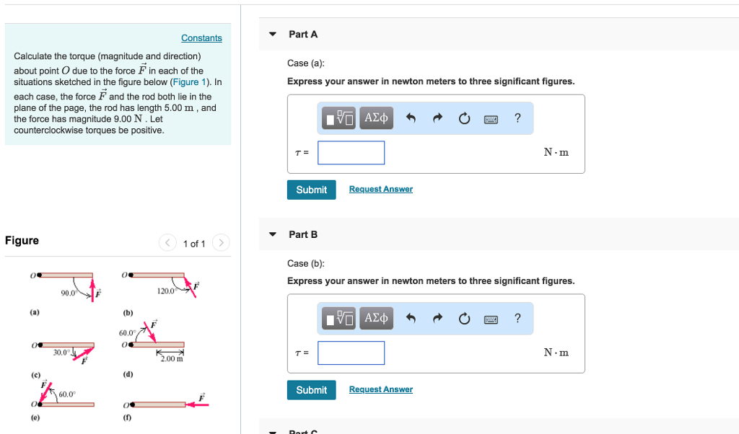Collapse the Part A section
Image resolution: width=739 pixels, height=434 pixels.
(x=272, y=33)
